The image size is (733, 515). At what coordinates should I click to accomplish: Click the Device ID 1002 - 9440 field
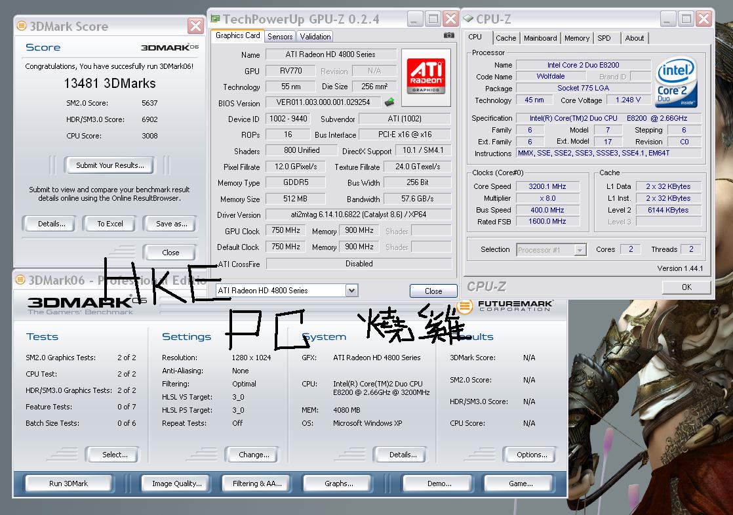coord(288,119)
